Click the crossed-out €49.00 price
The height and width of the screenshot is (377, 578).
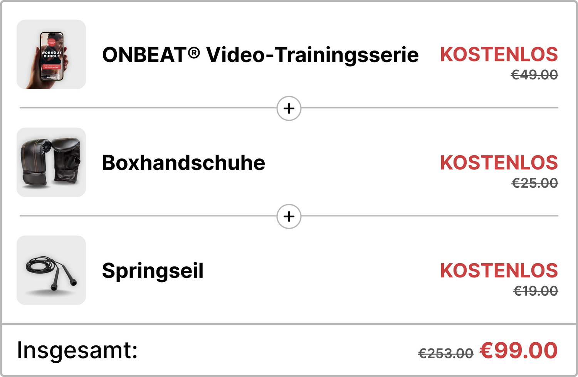[x=534, y=75]
